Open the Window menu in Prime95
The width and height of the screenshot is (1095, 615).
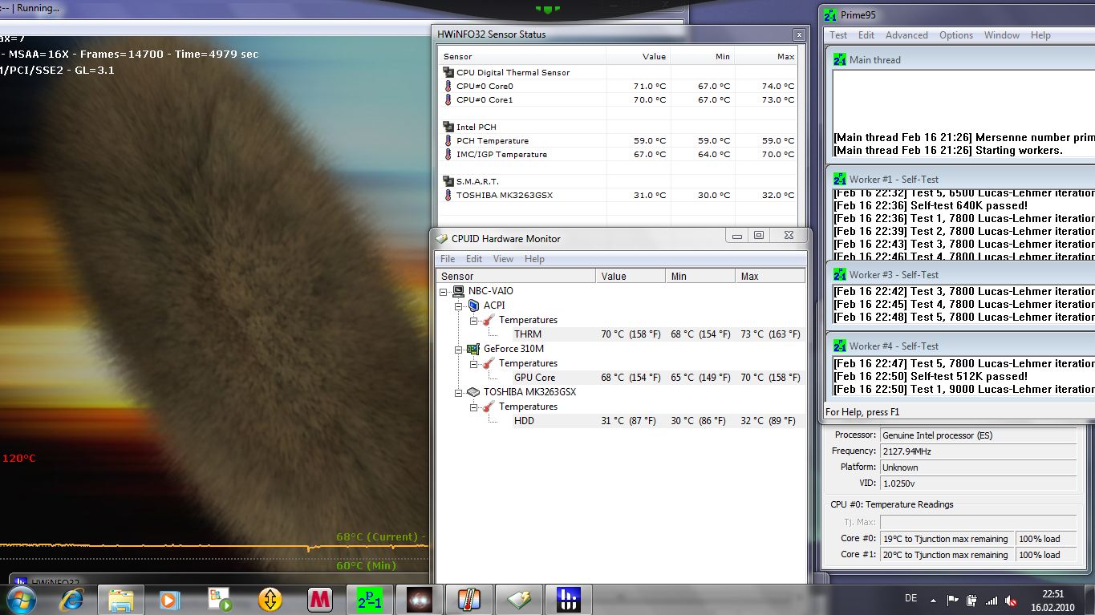pyautogui.click(x=1002, y=35)
